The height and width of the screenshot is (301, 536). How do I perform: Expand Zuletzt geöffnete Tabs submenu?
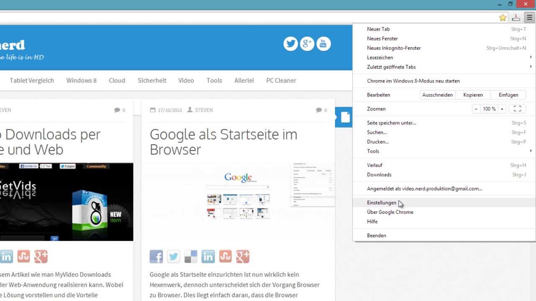coord(444,67)
